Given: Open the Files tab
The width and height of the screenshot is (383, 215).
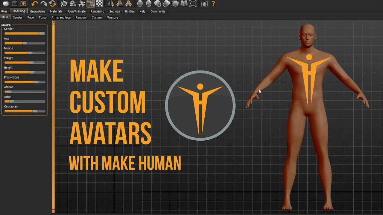Looking at the screenshot, I should click(4, 11).
